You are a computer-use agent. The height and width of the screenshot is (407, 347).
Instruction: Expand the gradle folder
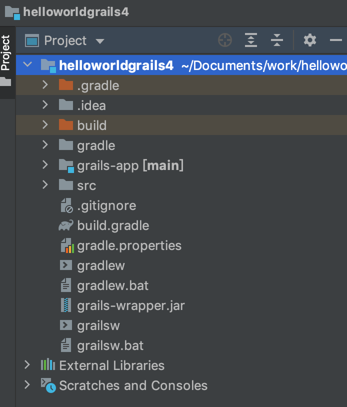tap(45, 144)
